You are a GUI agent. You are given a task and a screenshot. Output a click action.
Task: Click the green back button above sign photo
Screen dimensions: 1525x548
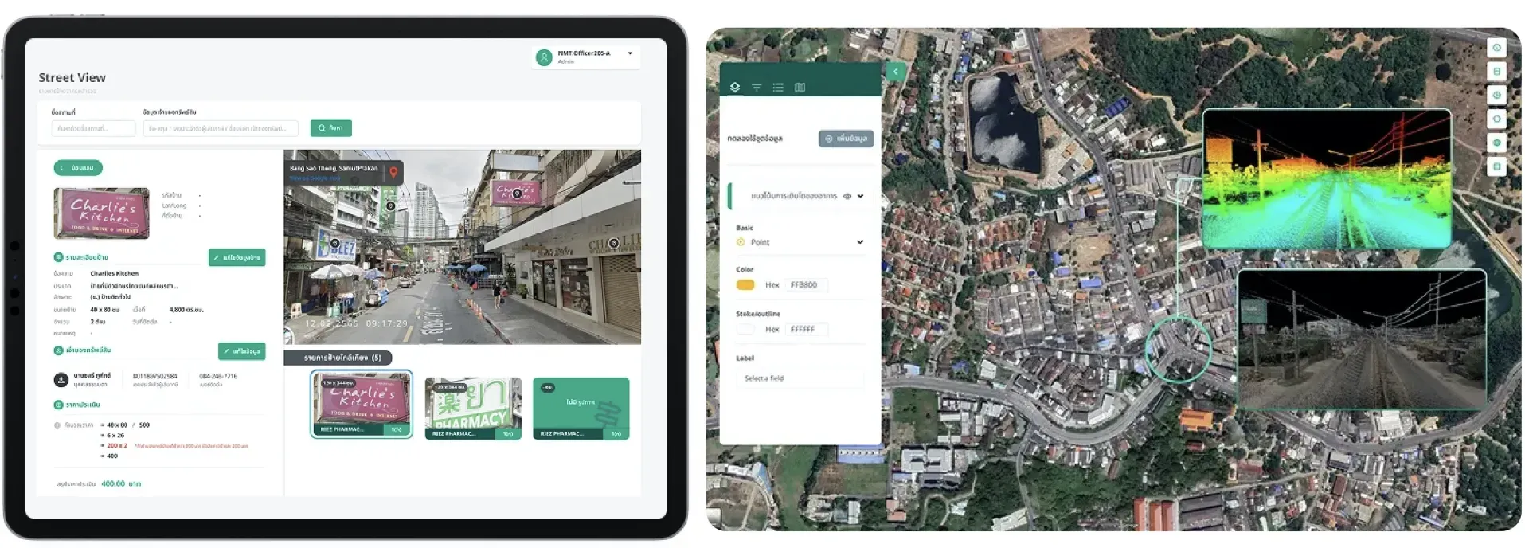point(78,168)
